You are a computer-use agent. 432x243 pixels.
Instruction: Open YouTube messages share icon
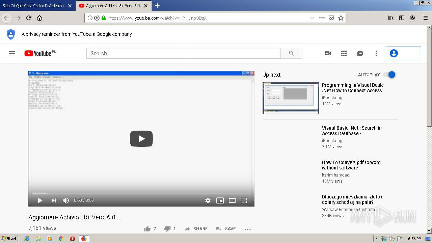pyautogui.click(x=360, y=53)
